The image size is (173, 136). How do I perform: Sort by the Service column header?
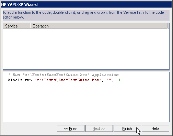16,26
